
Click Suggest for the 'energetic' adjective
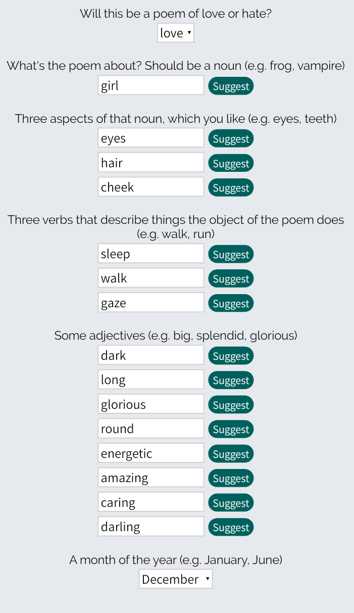pyautogui.click(x=230, y=454)
